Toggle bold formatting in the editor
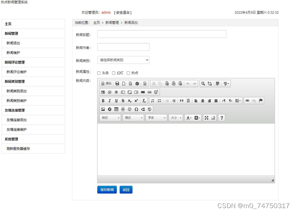The width and height of the screenshot is (296, 213). 103,101
